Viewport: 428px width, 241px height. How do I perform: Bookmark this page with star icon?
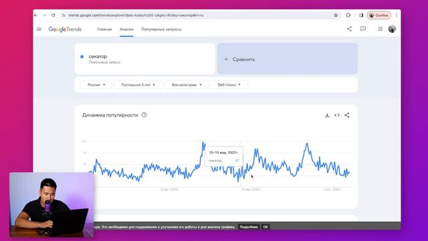[336, 15]
